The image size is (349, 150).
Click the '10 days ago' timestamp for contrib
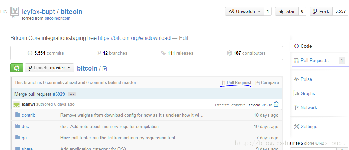[266, 115]
